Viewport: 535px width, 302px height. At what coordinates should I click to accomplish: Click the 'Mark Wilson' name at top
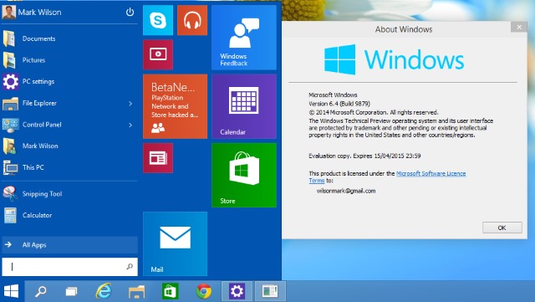tap(39, 13)
